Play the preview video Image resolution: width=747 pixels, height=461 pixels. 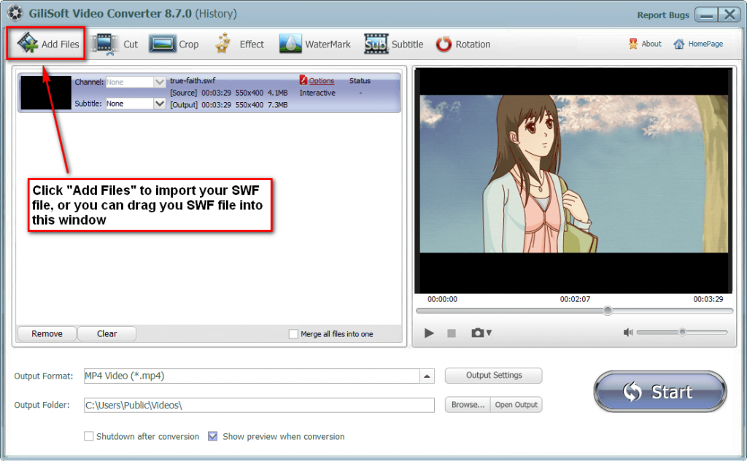click(x=429, y=333)
